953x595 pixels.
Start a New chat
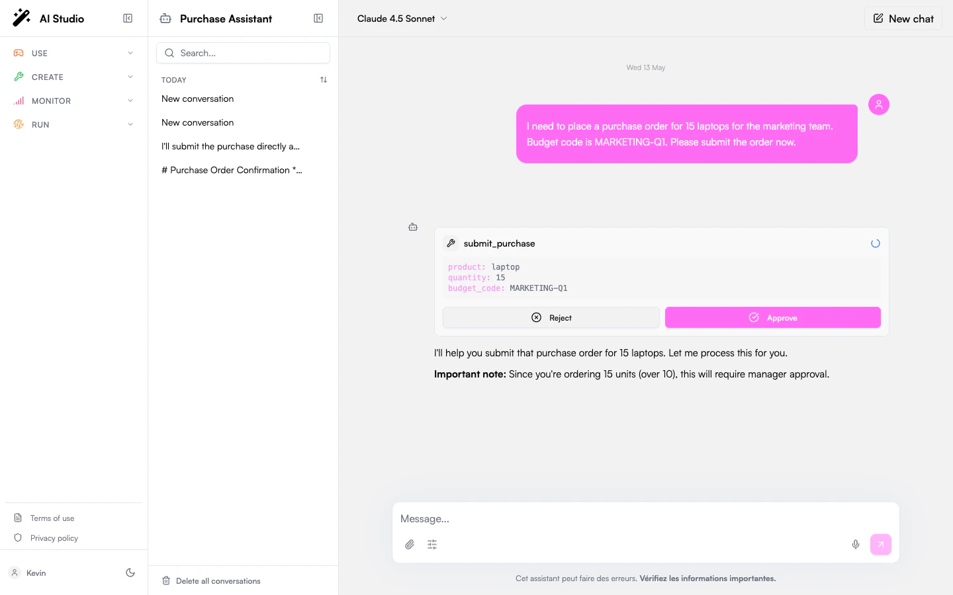click(903, 19)
